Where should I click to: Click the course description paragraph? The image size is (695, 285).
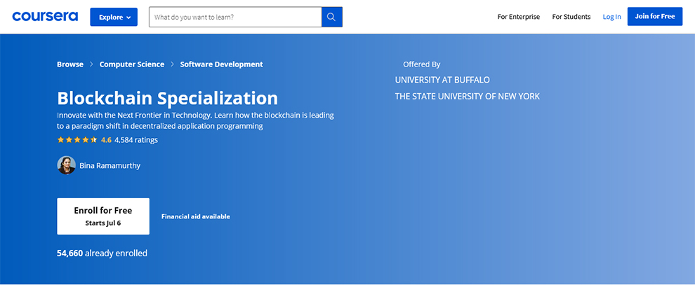coord(195,120)
